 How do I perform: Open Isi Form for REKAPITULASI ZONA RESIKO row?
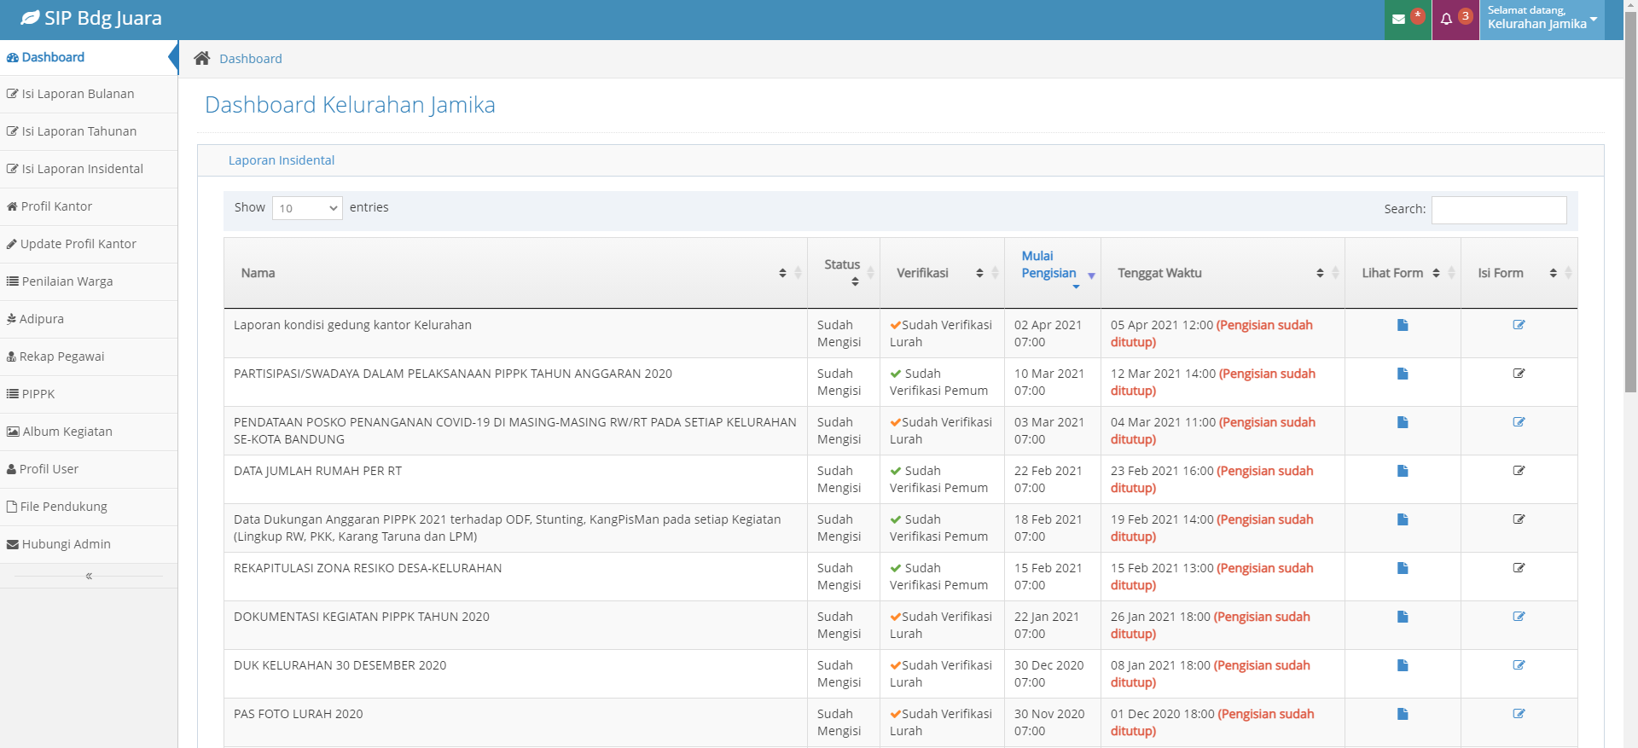tap(1519, 568)
